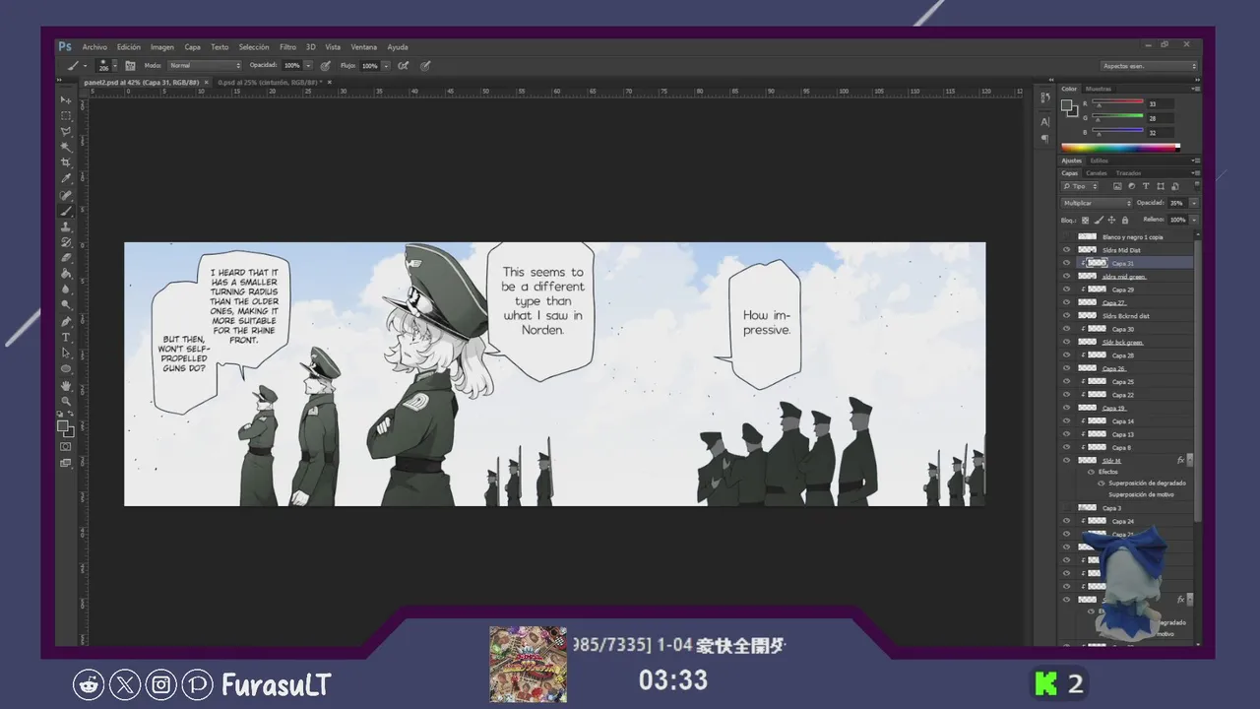Filter layers by pixel type
The height and width of the screenshot is (709, 1260).
coord(1117,186)
